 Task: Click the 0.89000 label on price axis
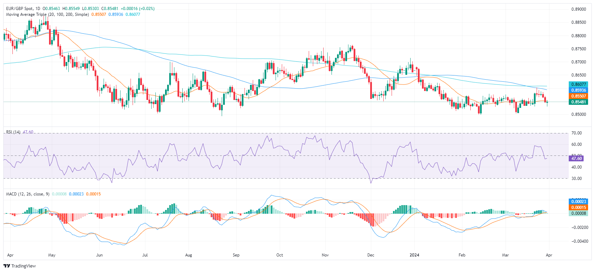coord(578,9)
